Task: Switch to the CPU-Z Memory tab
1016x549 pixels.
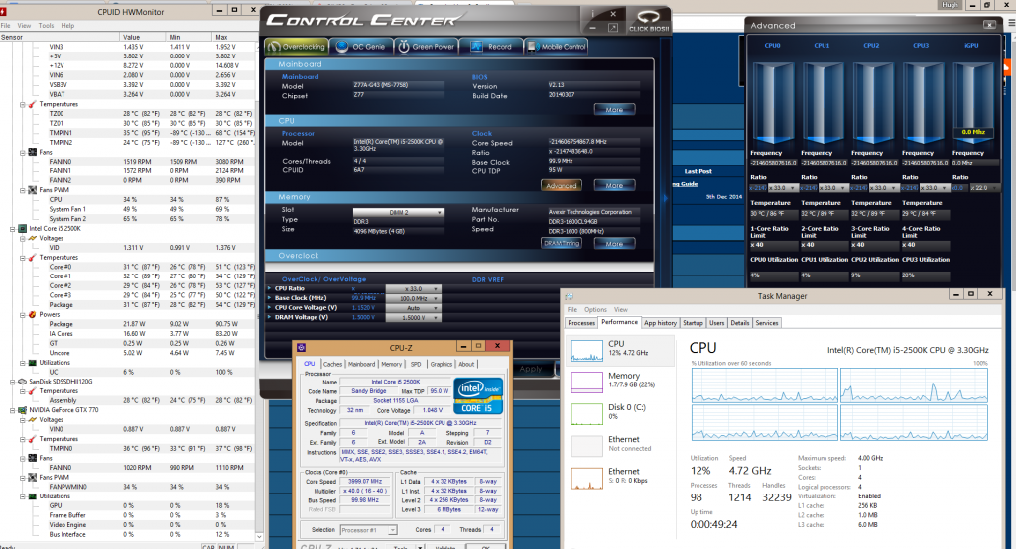Action: (391, 364)
